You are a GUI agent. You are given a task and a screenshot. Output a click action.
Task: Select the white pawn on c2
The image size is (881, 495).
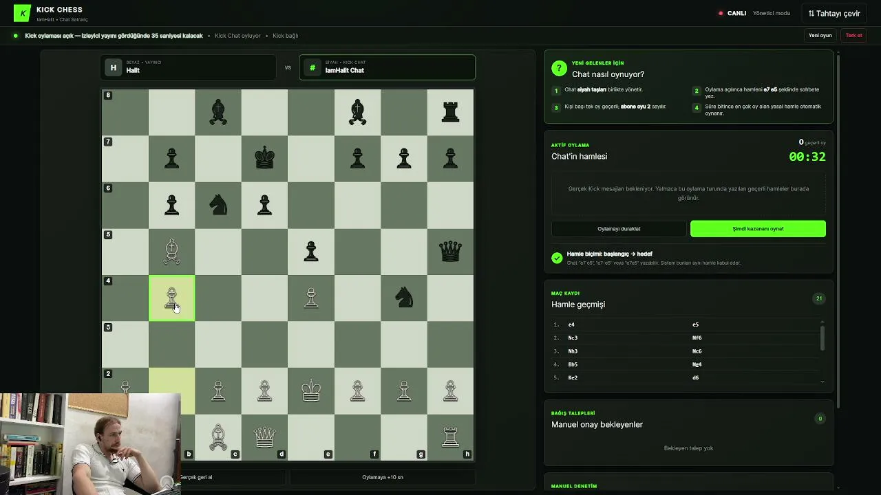tap(218, 390)
